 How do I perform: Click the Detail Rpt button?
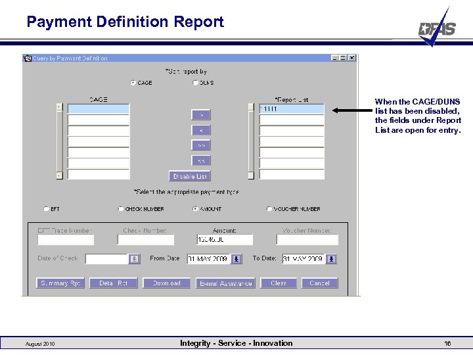click(114, 283)
